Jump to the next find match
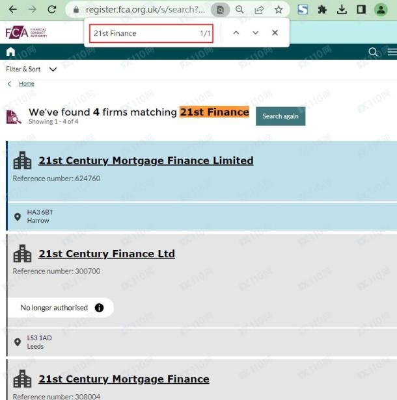The height and width of the screenshot is (400, 397). pos(255,33)
